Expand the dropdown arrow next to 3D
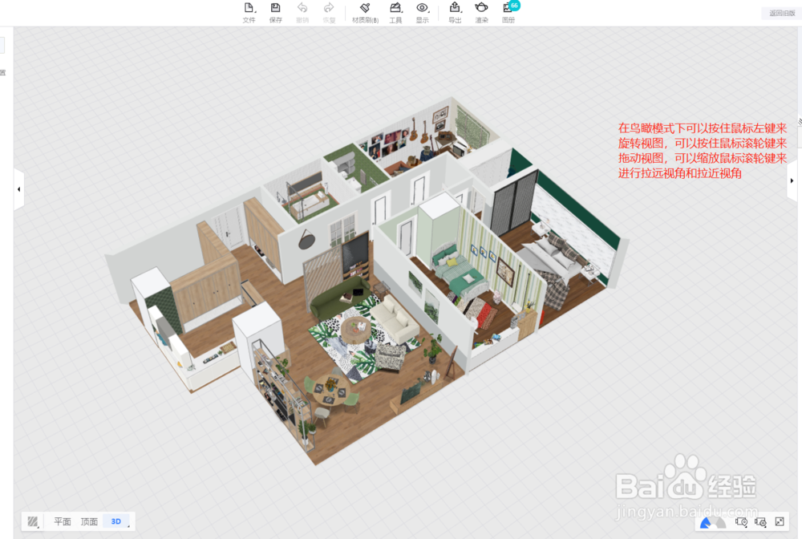The height and width of the screenshot is (539, 802). point(128,526)
